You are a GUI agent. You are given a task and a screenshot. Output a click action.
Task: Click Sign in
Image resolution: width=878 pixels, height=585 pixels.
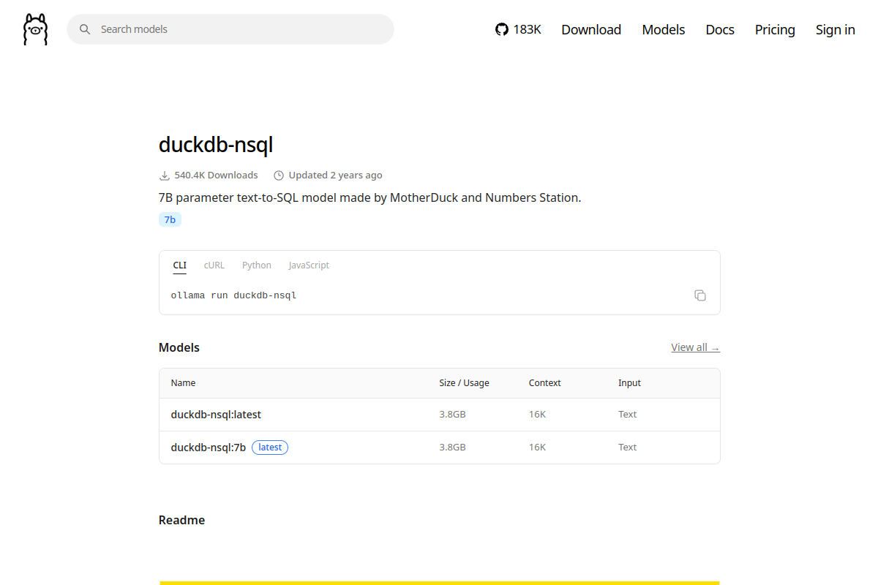(x=836, y=29)
